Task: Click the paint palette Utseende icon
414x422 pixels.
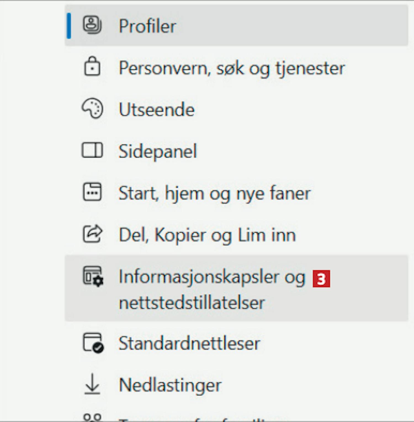Action: [x=92, y=109]
